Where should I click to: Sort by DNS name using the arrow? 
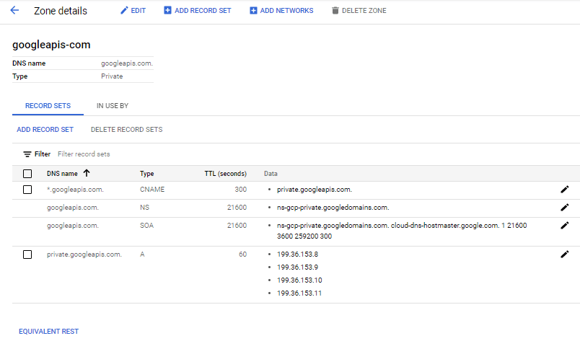pyautogui.click(x=87, y=173)
